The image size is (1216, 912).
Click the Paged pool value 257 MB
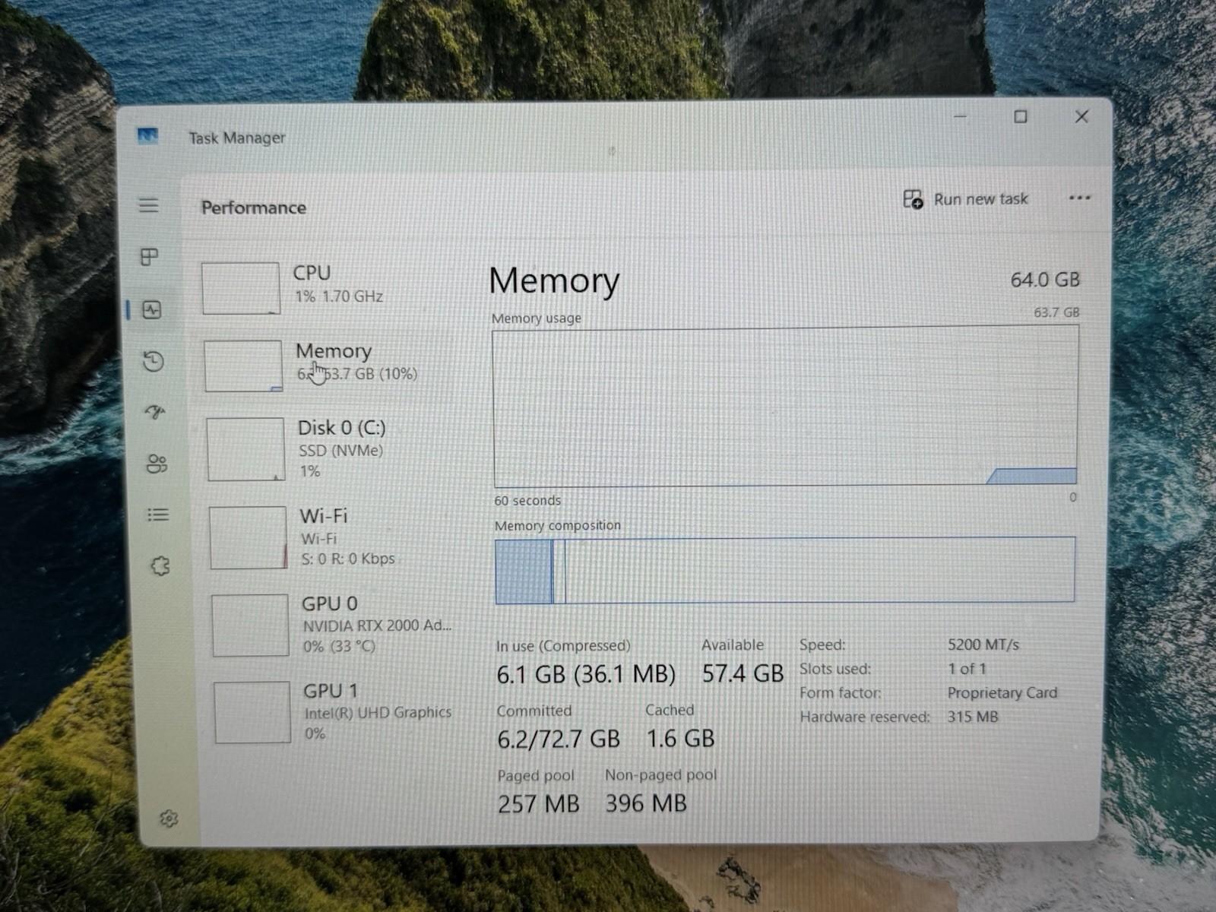[x=538, y=803]
